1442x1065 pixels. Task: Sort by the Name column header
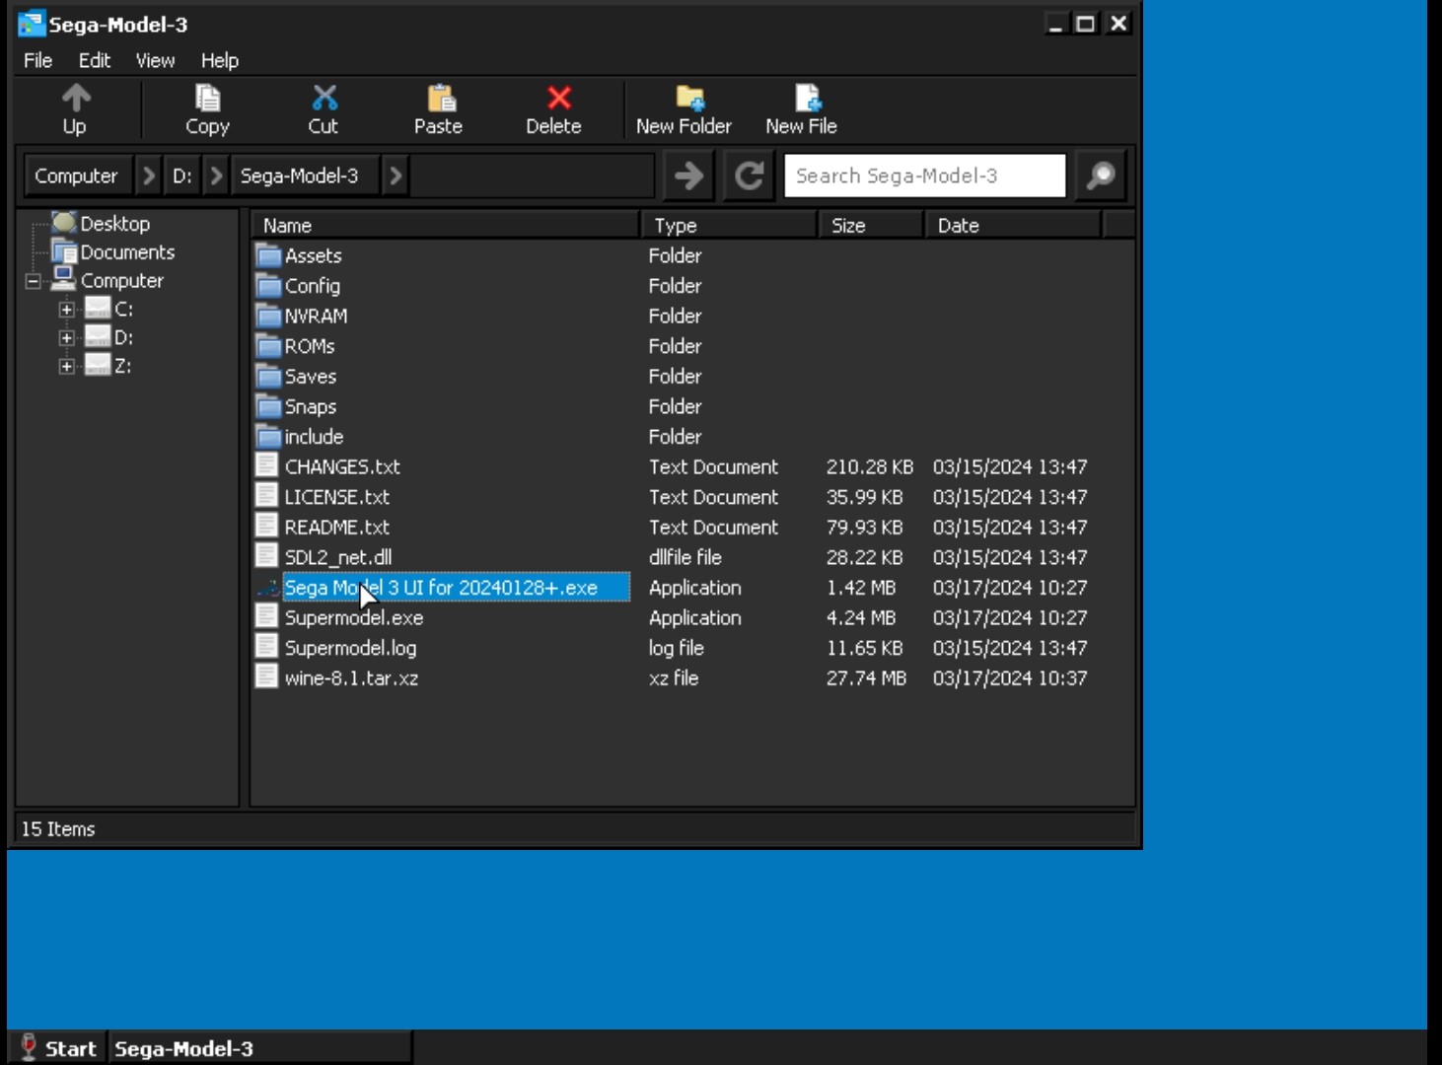(x=446, y=226)
